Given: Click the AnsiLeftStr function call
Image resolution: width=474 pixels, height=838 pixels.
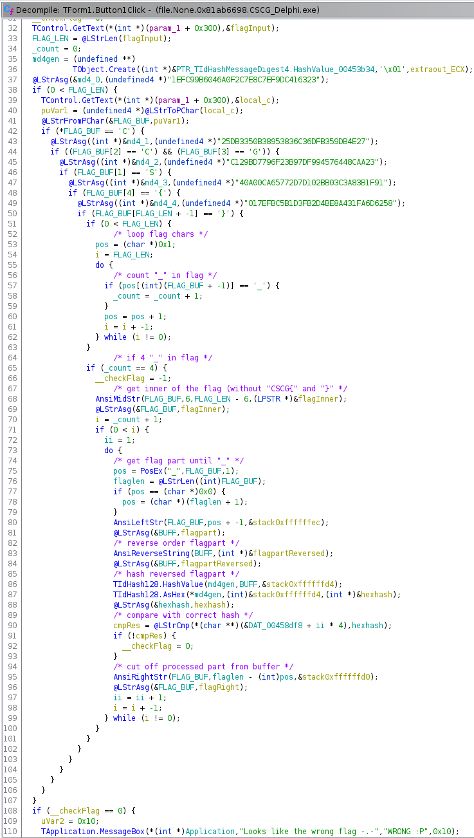Looking at the screenshot, I should (138, 522).
